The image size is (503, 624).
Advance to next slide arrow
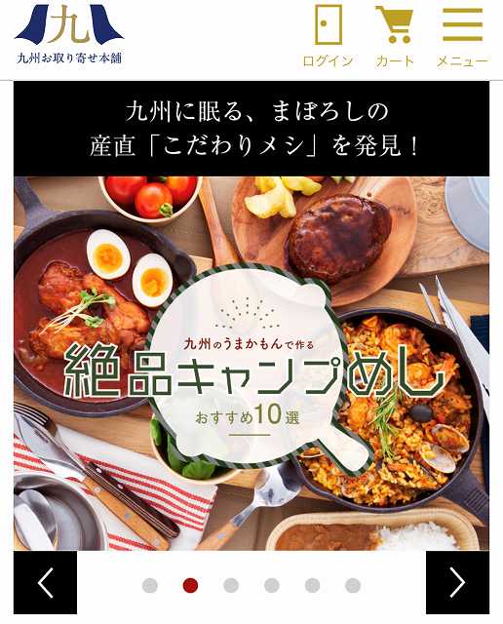tap(457, 583)
